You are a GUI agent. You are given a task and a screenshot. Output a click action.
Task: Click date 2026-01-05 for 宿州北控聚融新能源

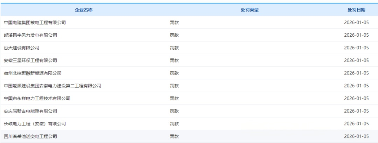coord(357,73)
